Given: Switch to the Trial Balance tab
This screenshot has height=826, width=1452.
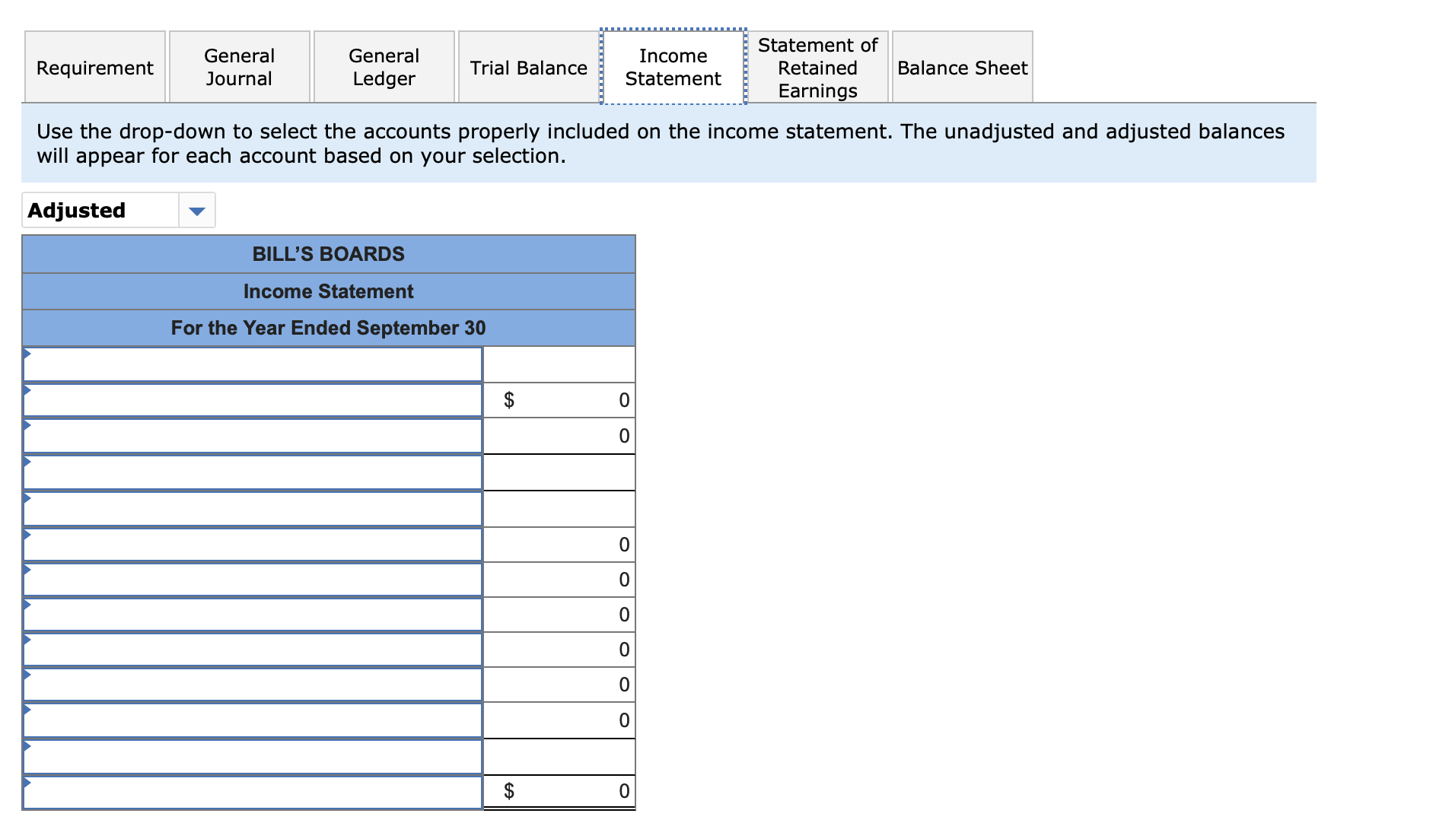Looking at the screenshot, I should 528,67.
